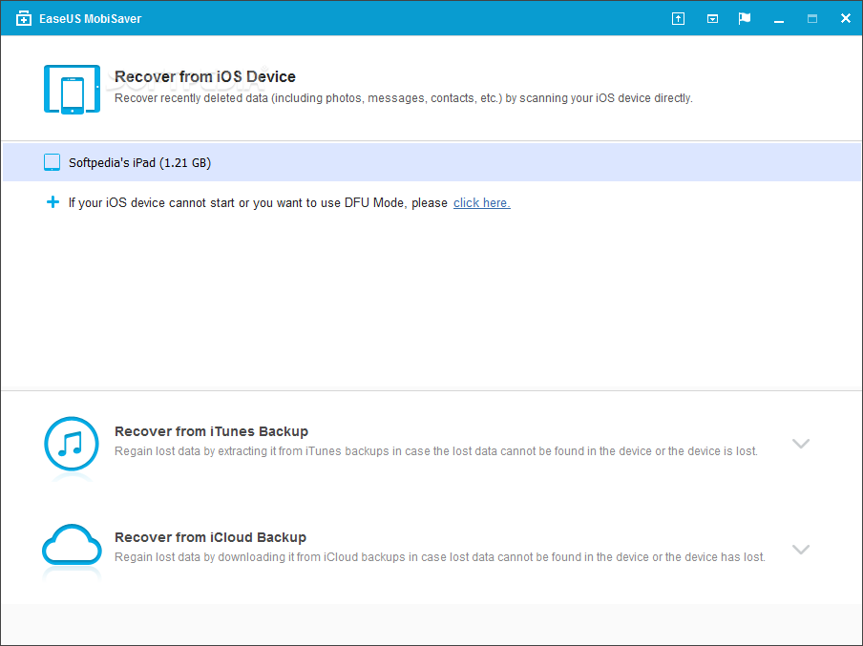Image resolution: width=863 pixels, height=646 pixels.
Task: Click the blue plus icon beside DFU Mode text
Action: point(53,202)
